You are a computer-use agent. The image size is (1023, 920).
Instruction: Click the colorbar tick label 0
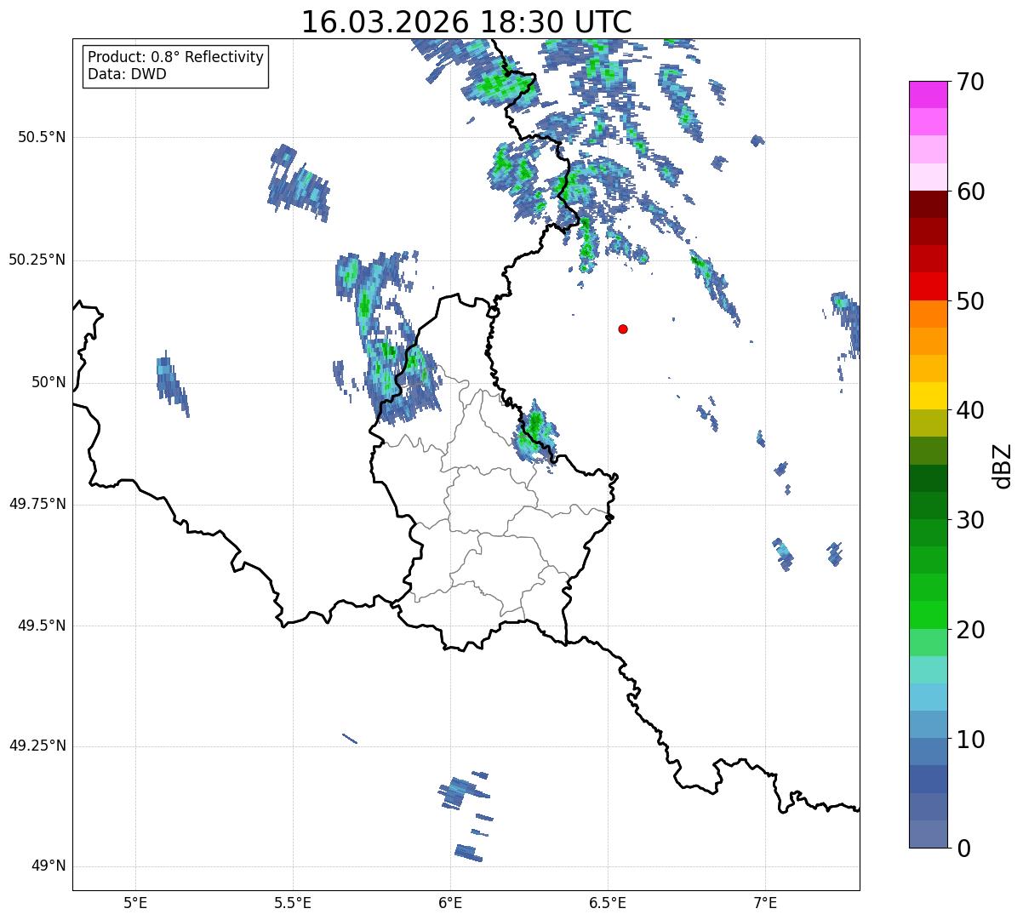click(963, 849)
